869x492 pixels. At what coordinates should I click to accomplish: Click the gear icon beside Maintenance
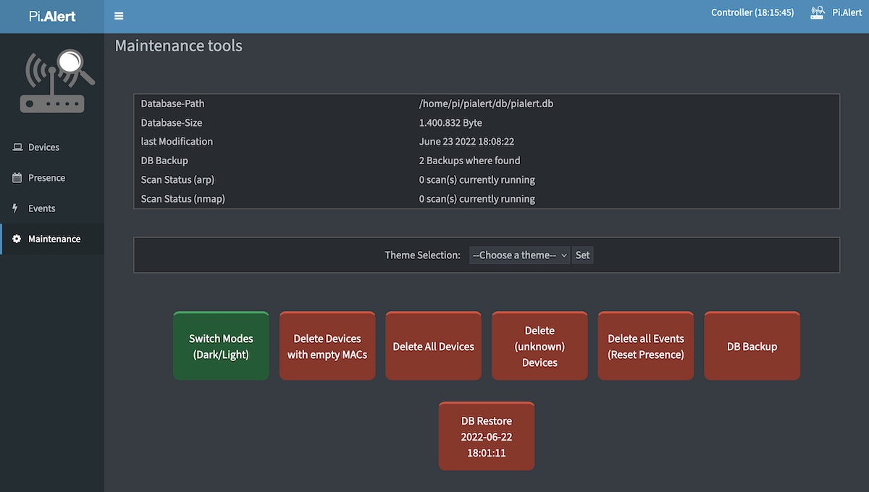click(17, 239)
